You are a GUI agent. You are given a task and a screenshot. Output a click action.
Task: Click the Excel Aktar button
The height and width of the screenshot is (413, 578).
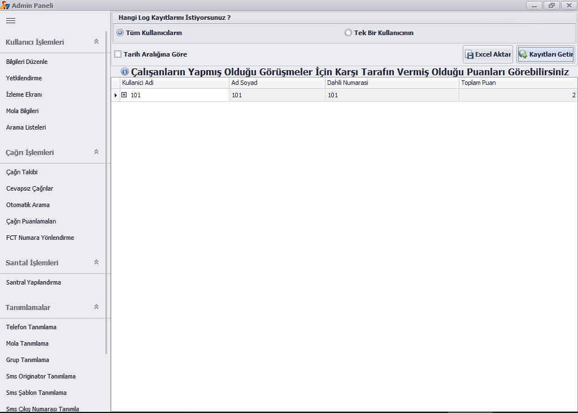coord(488,54)
